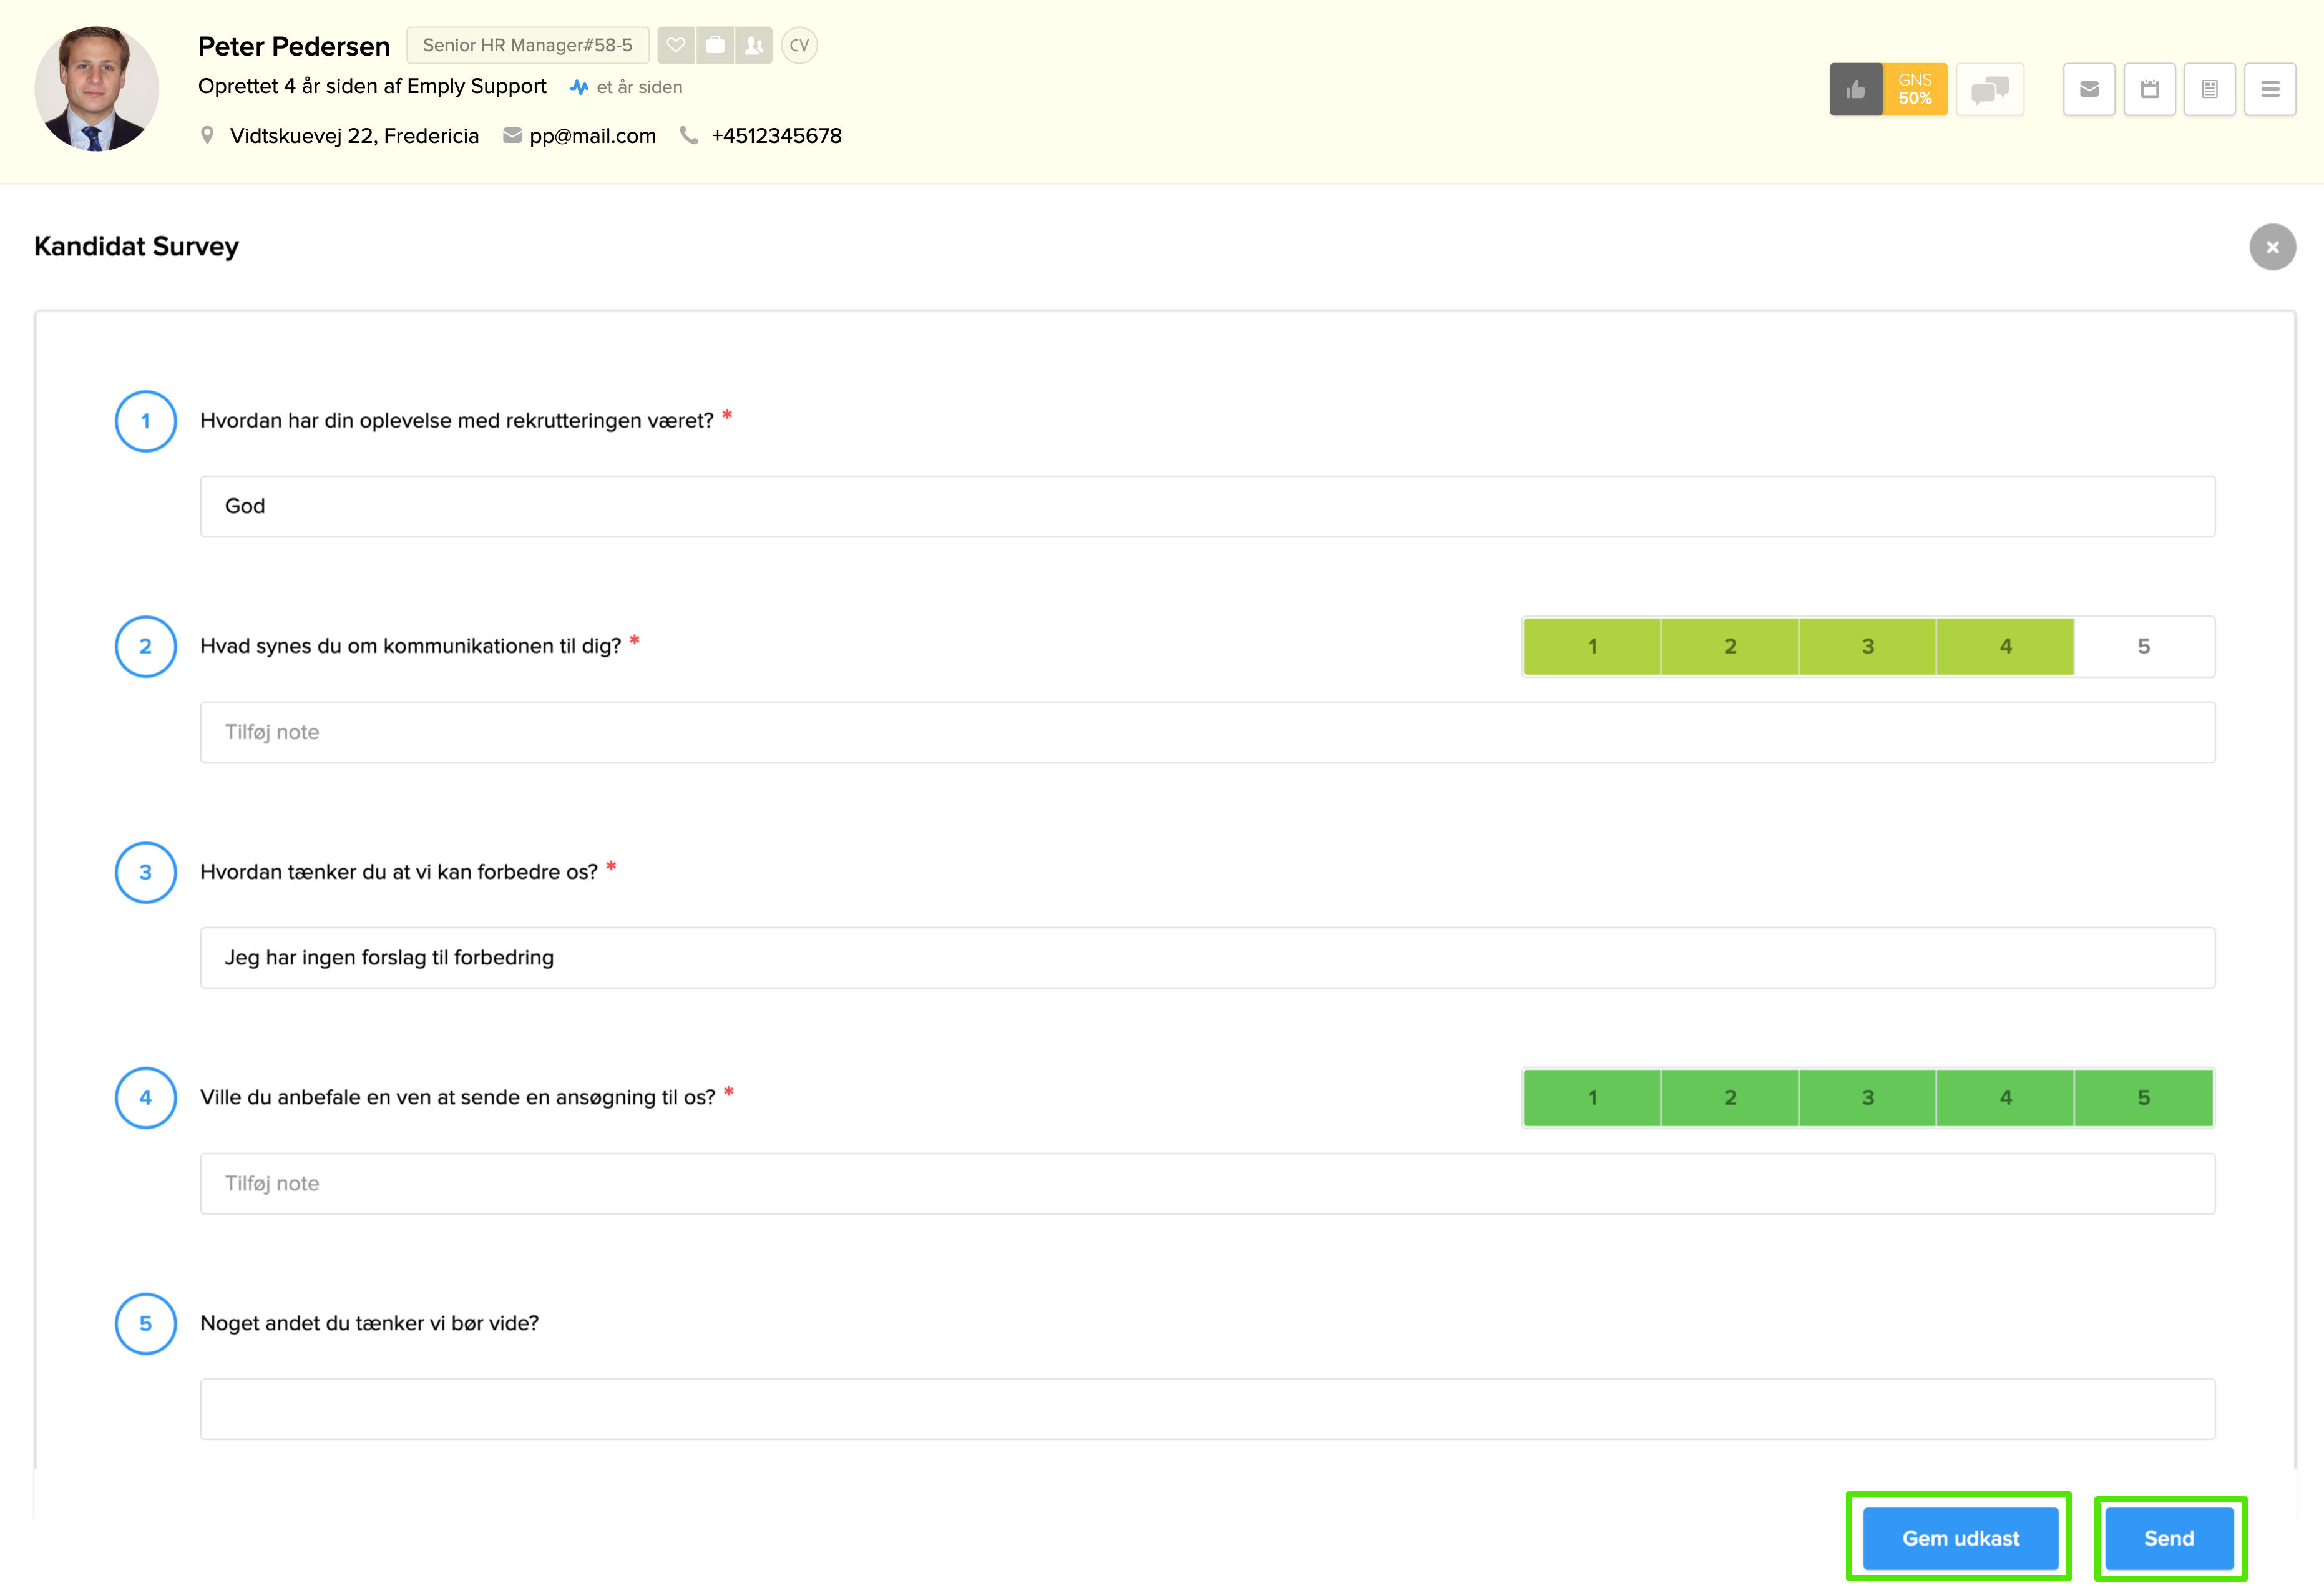Open the CV circle icon

click(799, 45)
